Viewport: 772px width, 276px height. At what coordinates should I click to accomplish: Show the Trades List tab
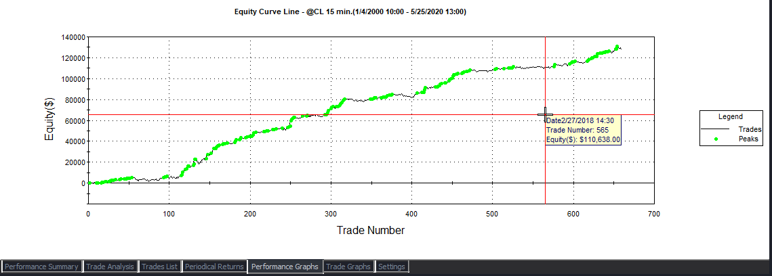coord(160,267)
